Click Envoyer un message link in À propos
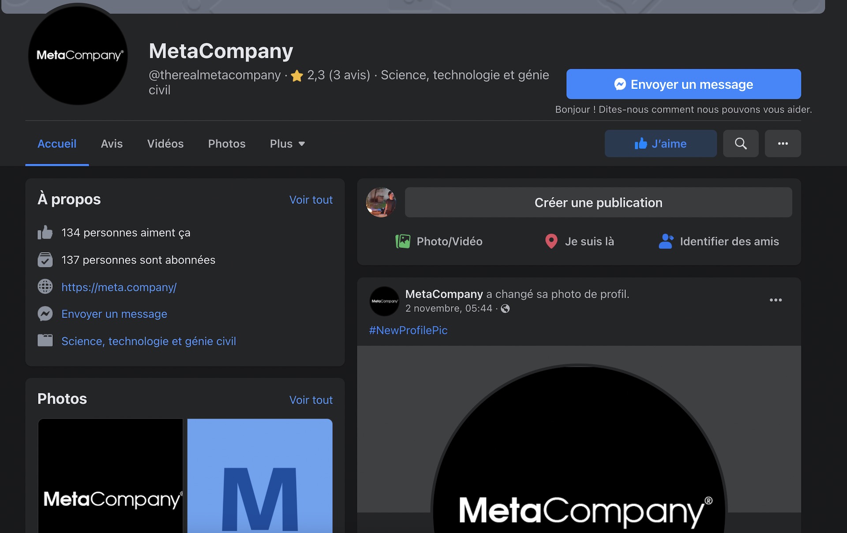Screen dimensions: 847x533 pos(114,314)
